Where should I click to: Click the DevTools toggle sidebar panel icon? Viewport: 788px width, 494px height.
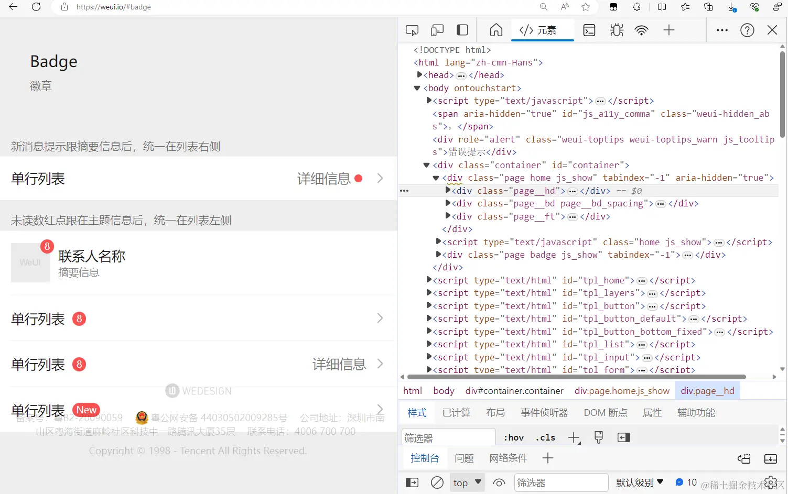pyautogui.click(x=462, y=30)
